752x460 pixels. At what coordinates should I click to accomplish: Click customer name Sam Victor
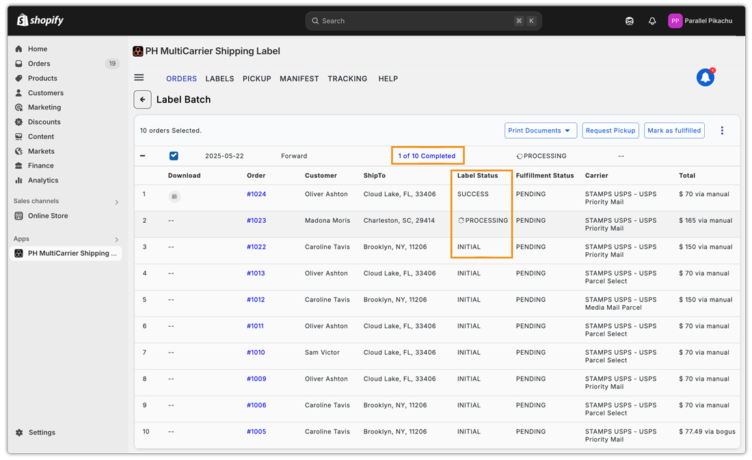pos(322,352)
